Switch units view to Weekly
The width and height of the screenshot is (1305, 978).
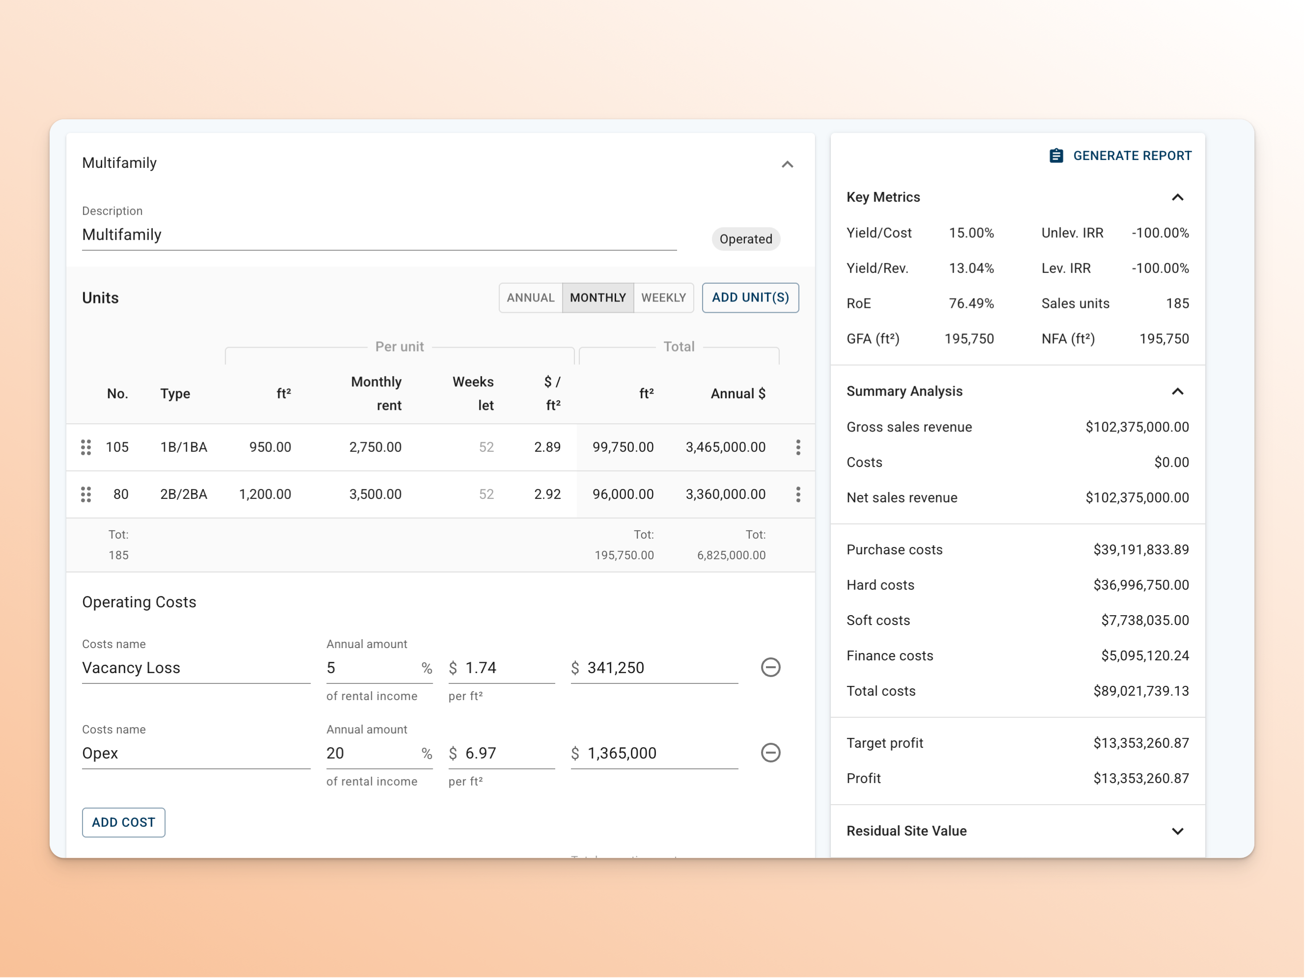664,298
